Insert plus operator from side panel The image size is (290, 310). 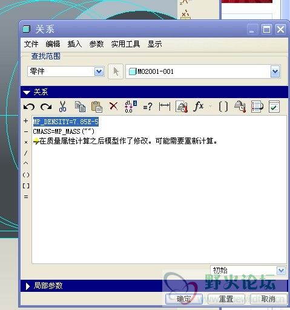[25, 121]
